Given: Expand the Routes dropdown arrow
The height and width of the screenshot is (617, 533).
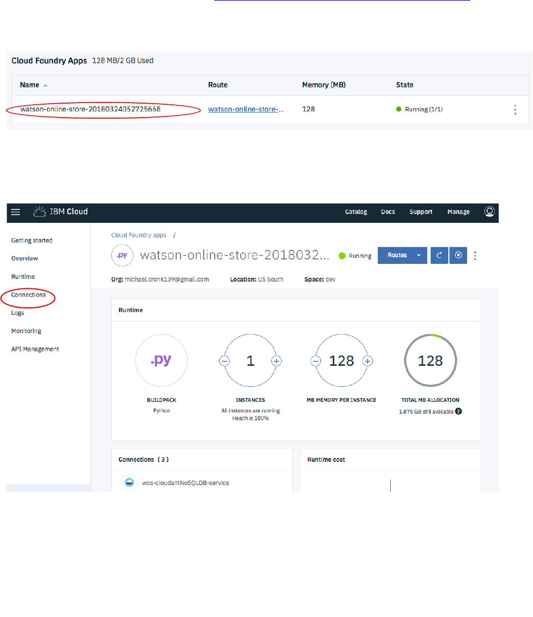Looking at the screenshot, I should coord(418,256).
